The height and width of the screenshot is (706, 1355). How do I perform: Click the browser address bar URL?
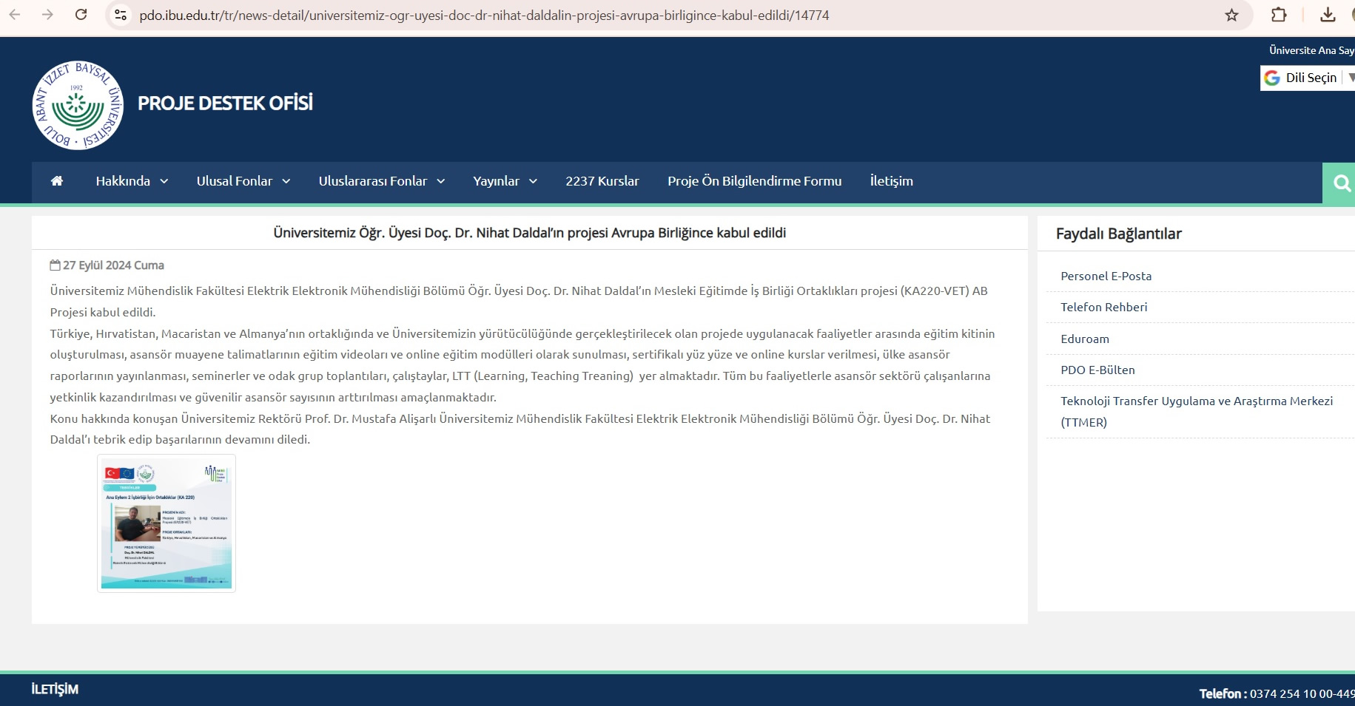(x=484, y=15)
